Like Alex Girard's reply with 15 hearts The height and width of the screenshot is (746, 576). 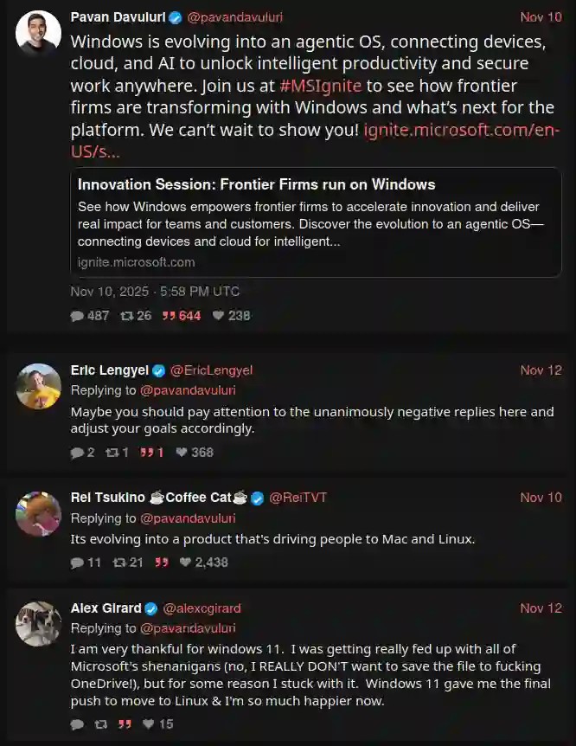(x=149, y=723)
